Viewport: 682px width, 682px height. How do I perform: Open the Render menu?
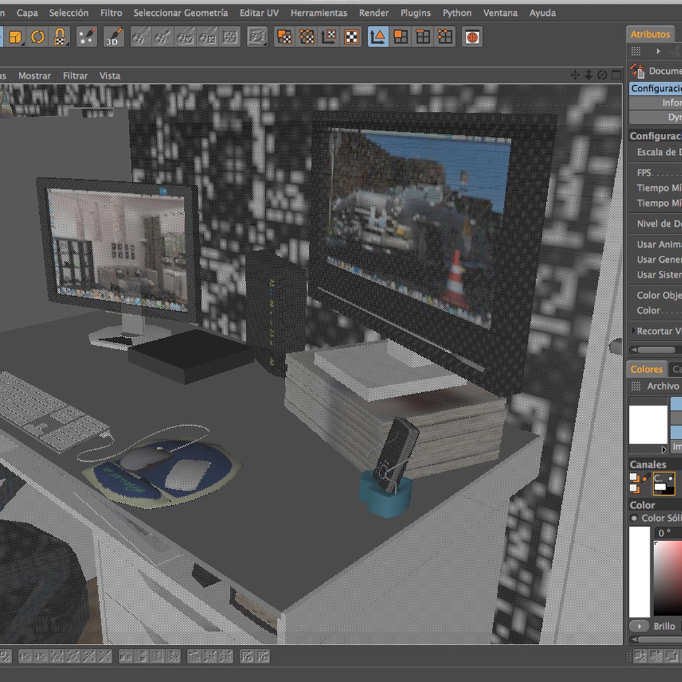pos(374,13)
